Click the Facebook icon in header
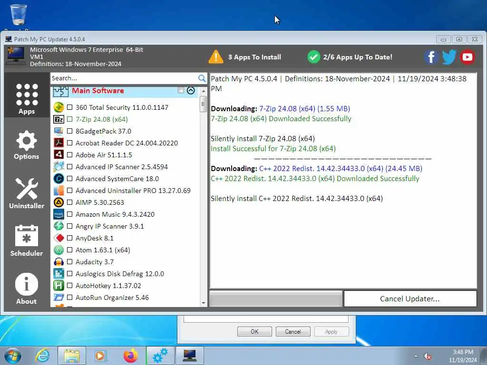 tap(431, 57)
